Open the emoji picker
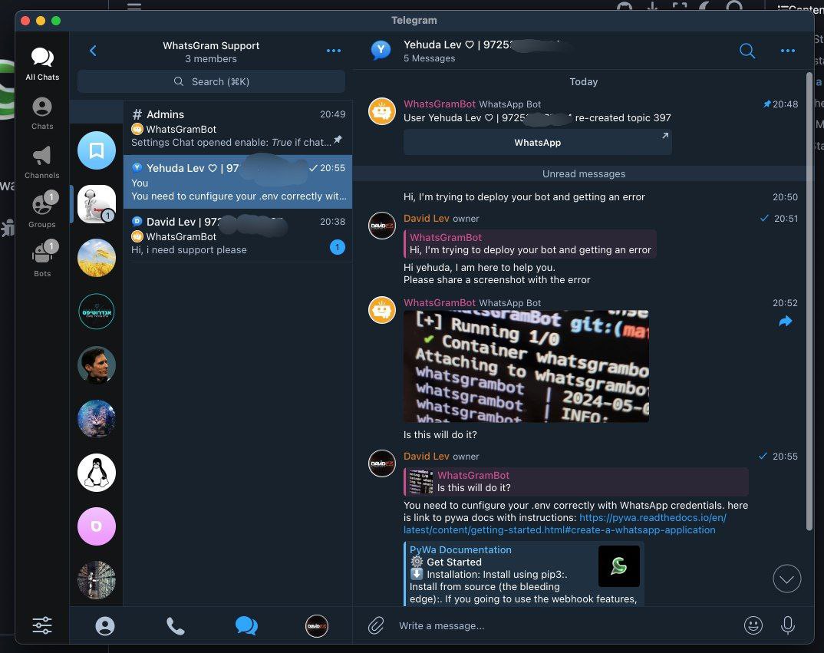The width and height of the screenshot is (824, 653). (753, 625)
